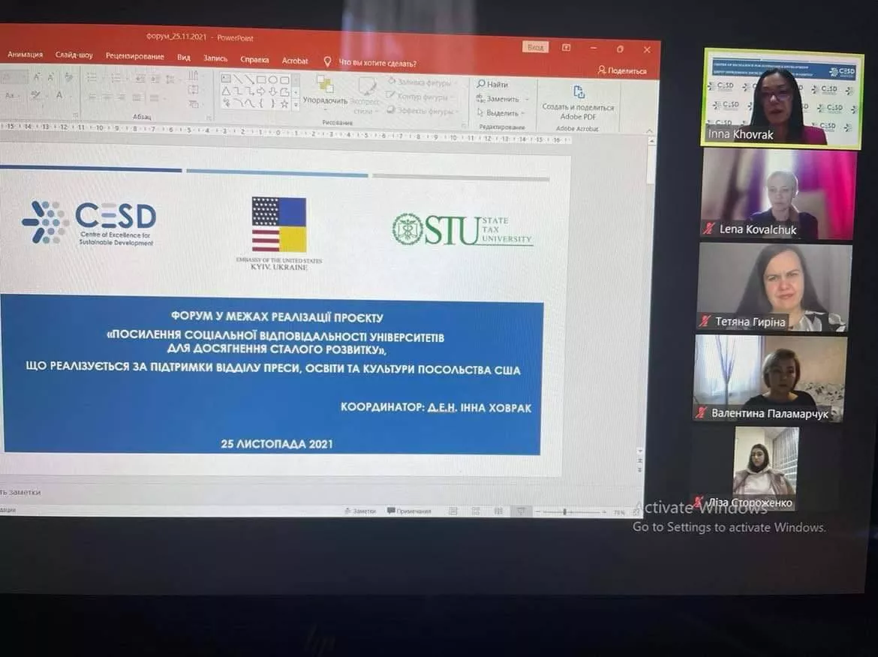Switch to Normal view in status bar
This screenshot has width=878, height=657.
point(453,511)
